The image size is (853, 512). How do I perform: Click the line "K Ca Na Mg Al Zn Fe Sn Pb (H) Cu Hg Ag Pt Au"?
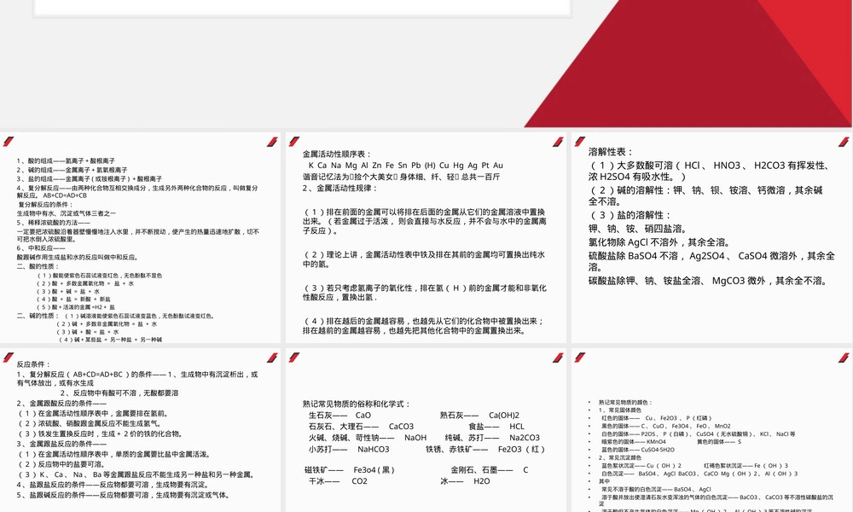click(x=406, y=166)
